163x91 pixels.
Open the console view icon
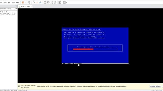(60, 3)
